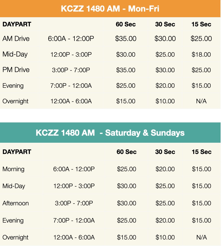Click the Afternoon 3:00P - 7:00P time range
222x246 pixels.
click(74, 203)
